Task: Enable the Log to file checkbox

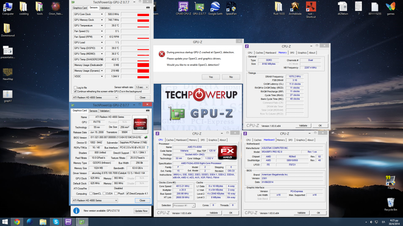Action: click(x=75, y=87)
